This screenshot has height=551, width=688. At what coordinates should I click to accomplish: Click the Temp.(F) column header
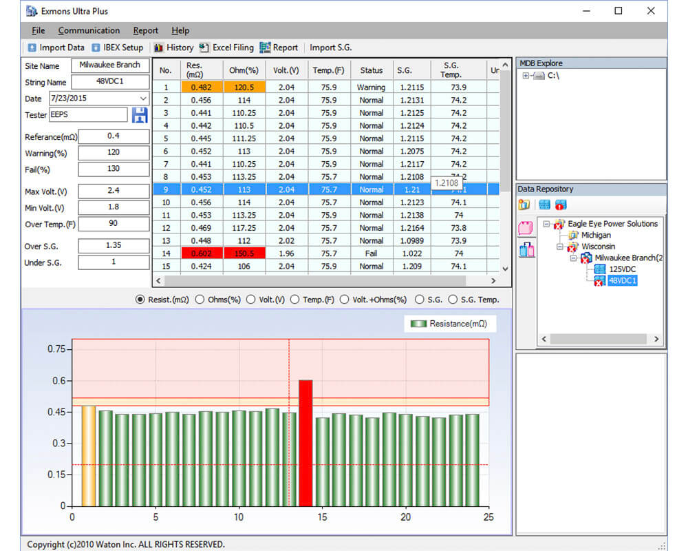329,70
